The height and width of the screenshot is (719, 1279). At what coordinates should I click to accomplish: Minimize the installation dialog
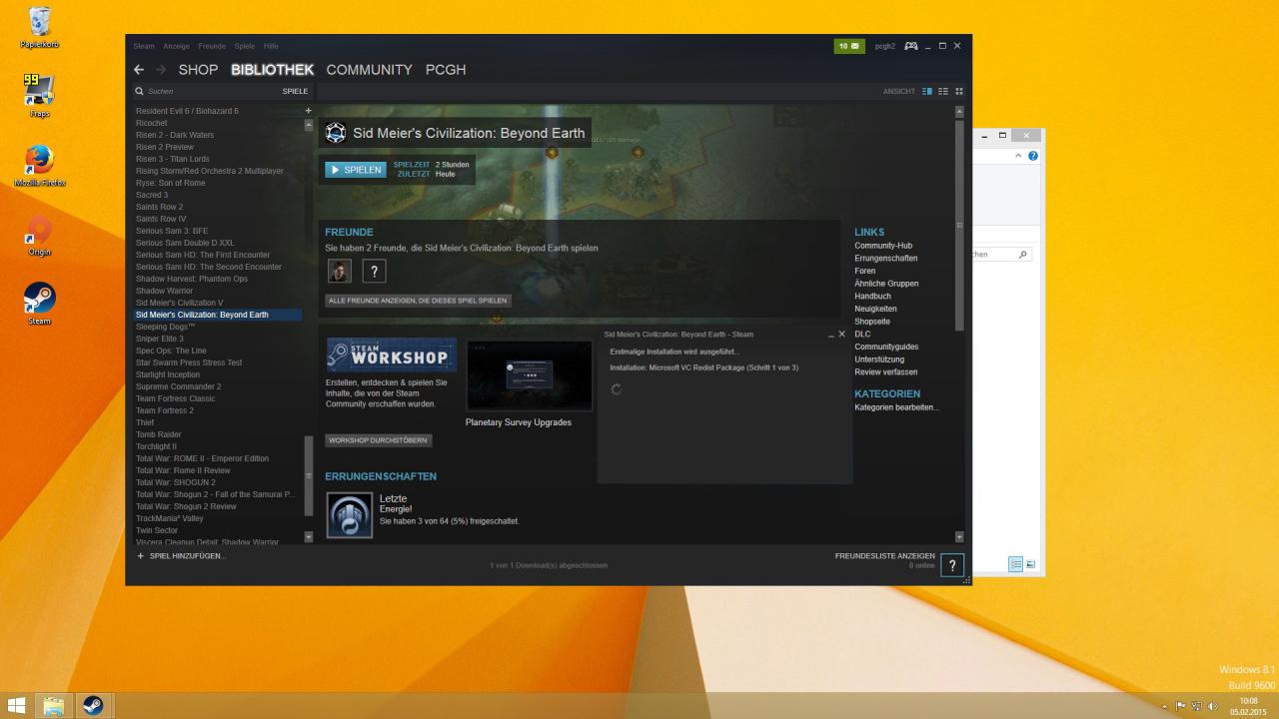coord(831,336)
